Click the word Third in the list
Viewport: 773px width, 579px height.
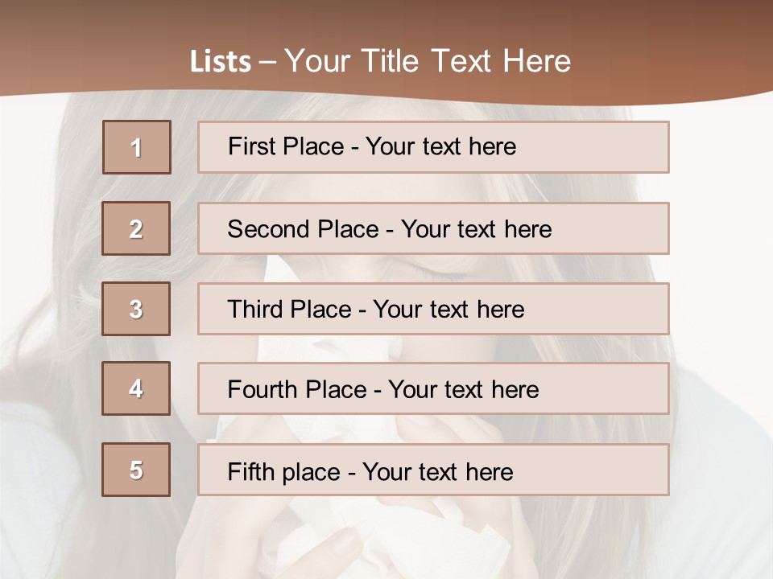pyautogui.click(x=256, y=310)
